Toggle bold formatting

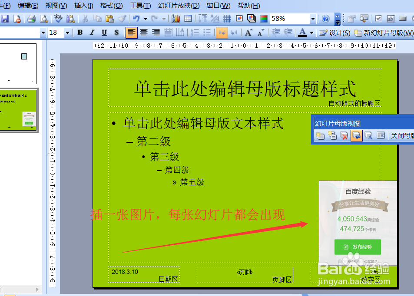[x=80, y=33]
